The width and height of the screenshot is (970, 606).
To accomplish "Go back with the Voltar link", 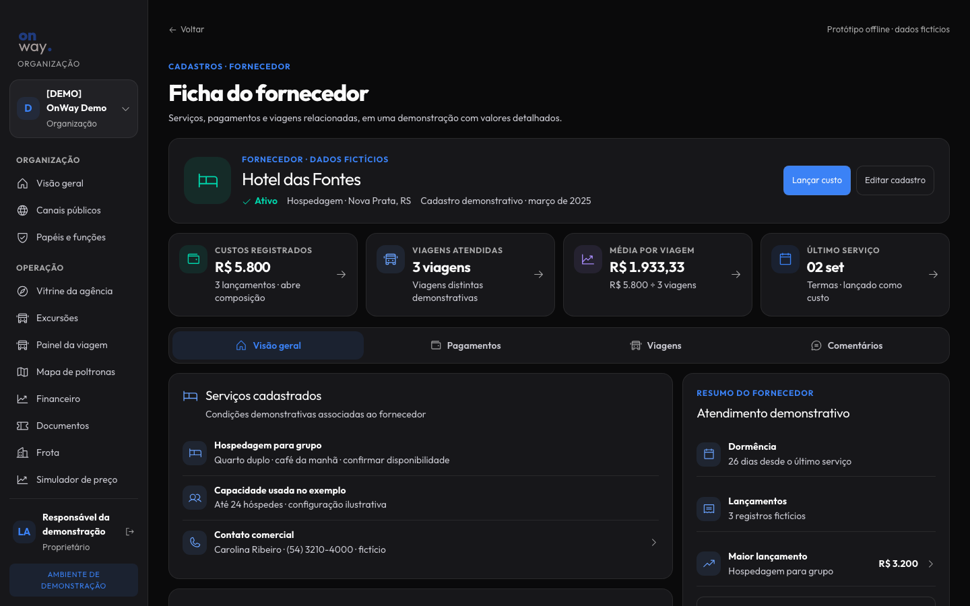I will click(187, 30).
